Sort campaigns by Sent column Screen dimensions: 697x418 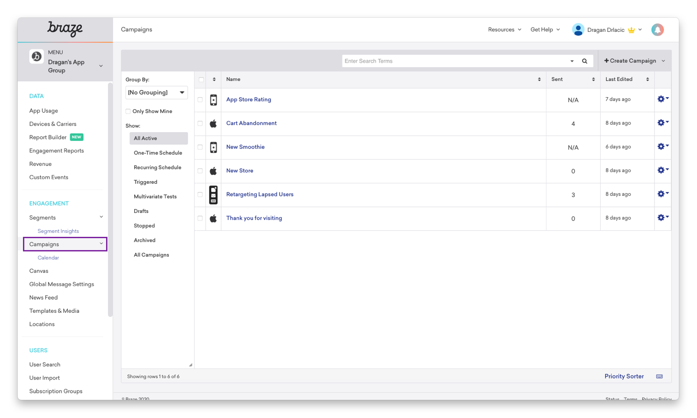pyautogui.click(x=593, y=80)
